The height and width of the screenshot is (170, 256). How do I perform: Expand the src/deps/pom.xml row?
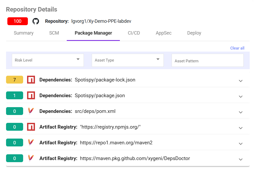click(240, 112)
